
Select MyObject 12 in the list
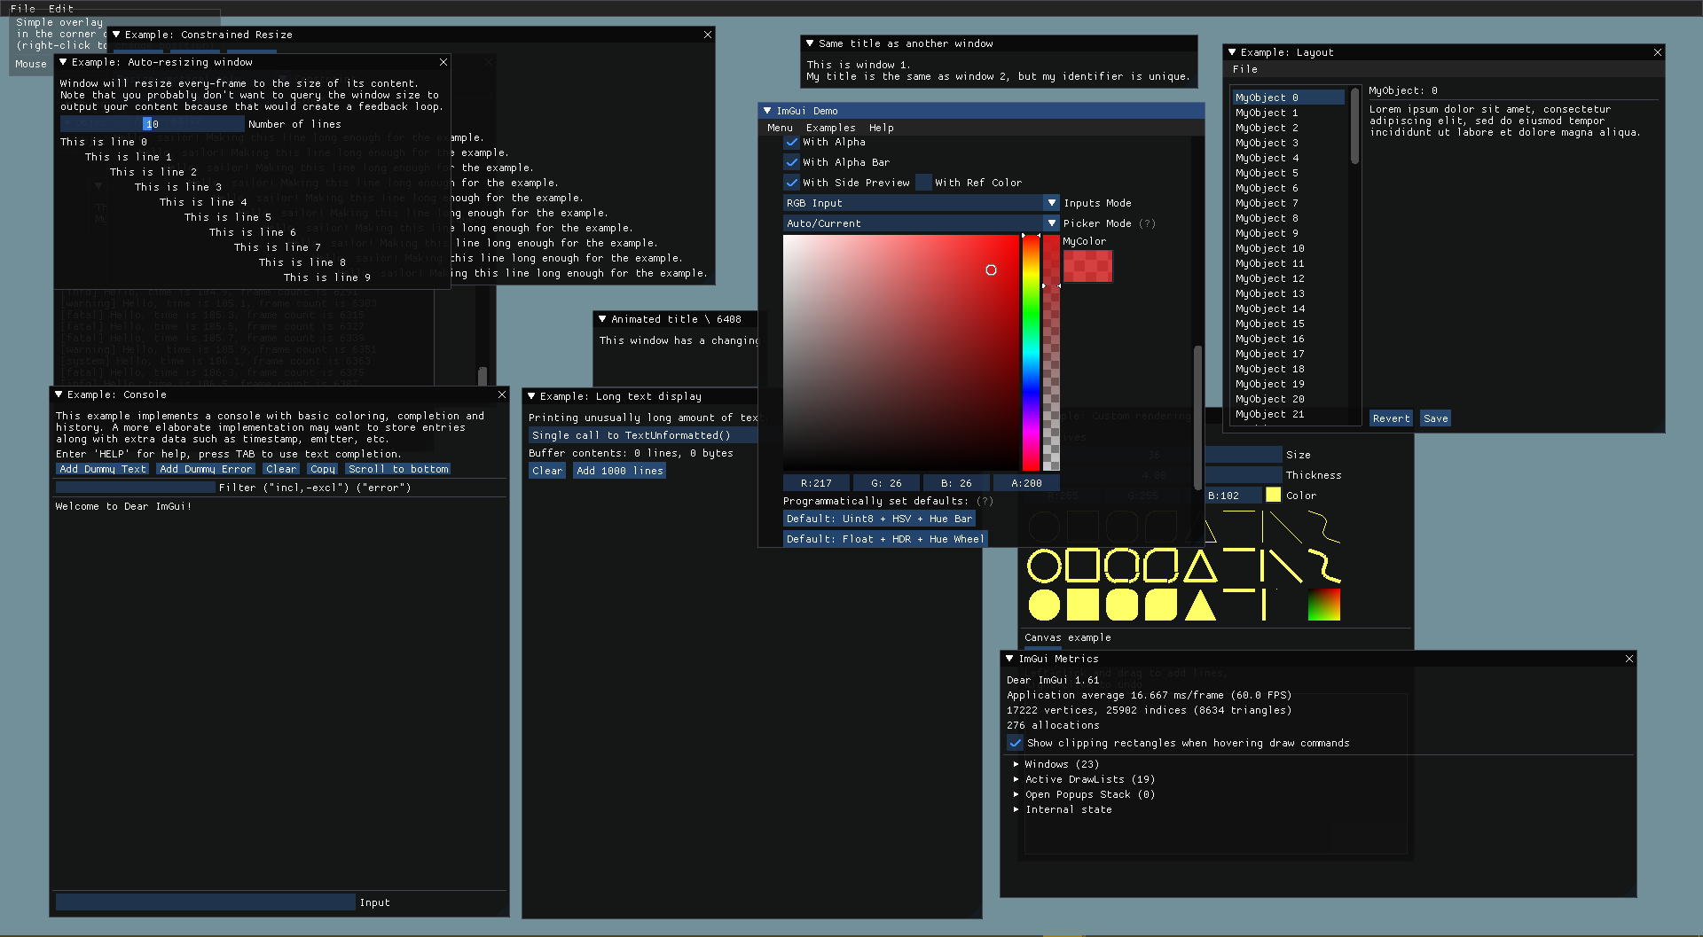click(1269, 278)
